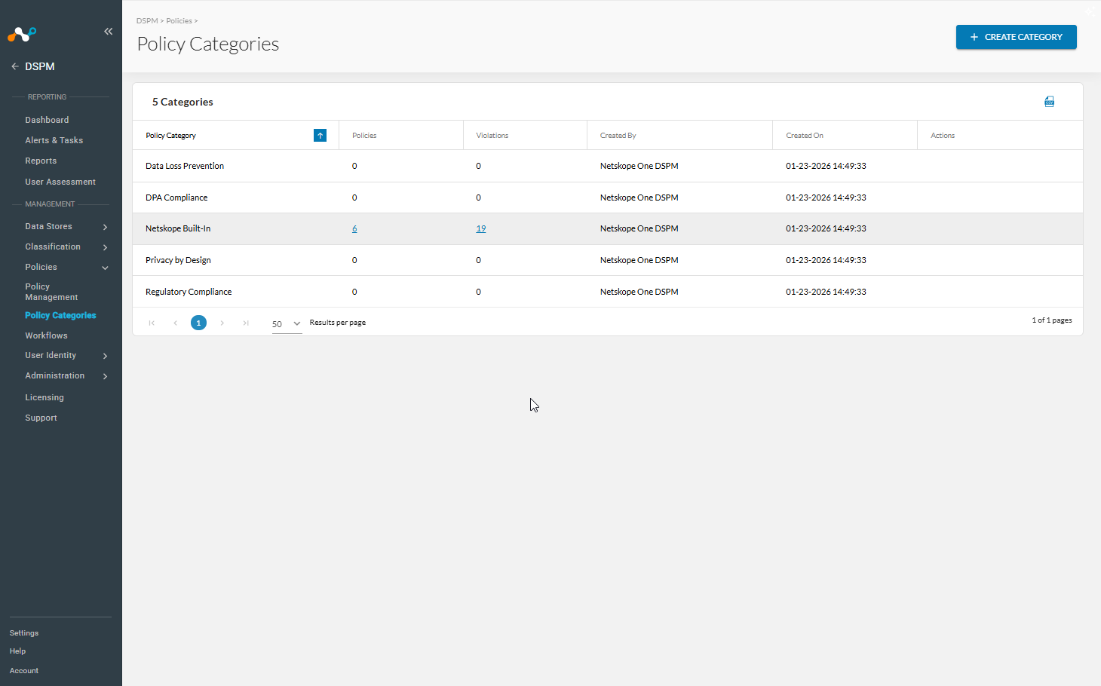Image resolution: width=1101 pixels, height=686 pixels.
Task: Select Policy Categories in sidebar
Action: click(60, 315)
